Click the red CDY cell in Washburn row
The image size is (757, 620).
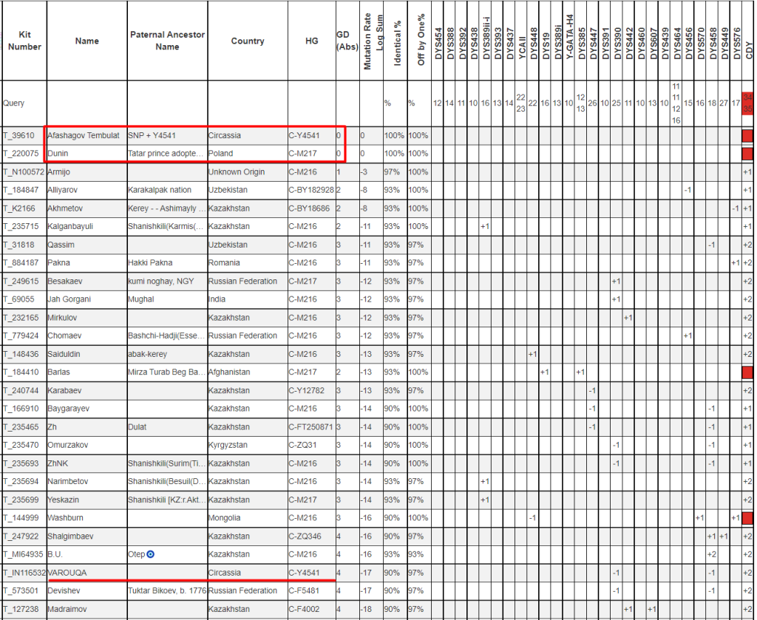747,518
